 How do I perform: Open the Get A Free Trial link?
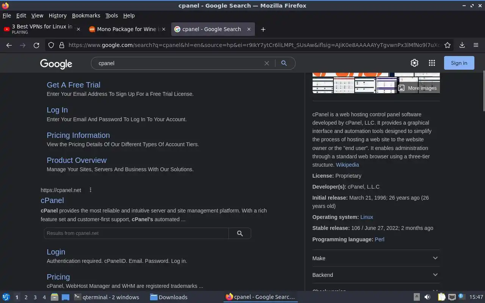click(74, 85)
